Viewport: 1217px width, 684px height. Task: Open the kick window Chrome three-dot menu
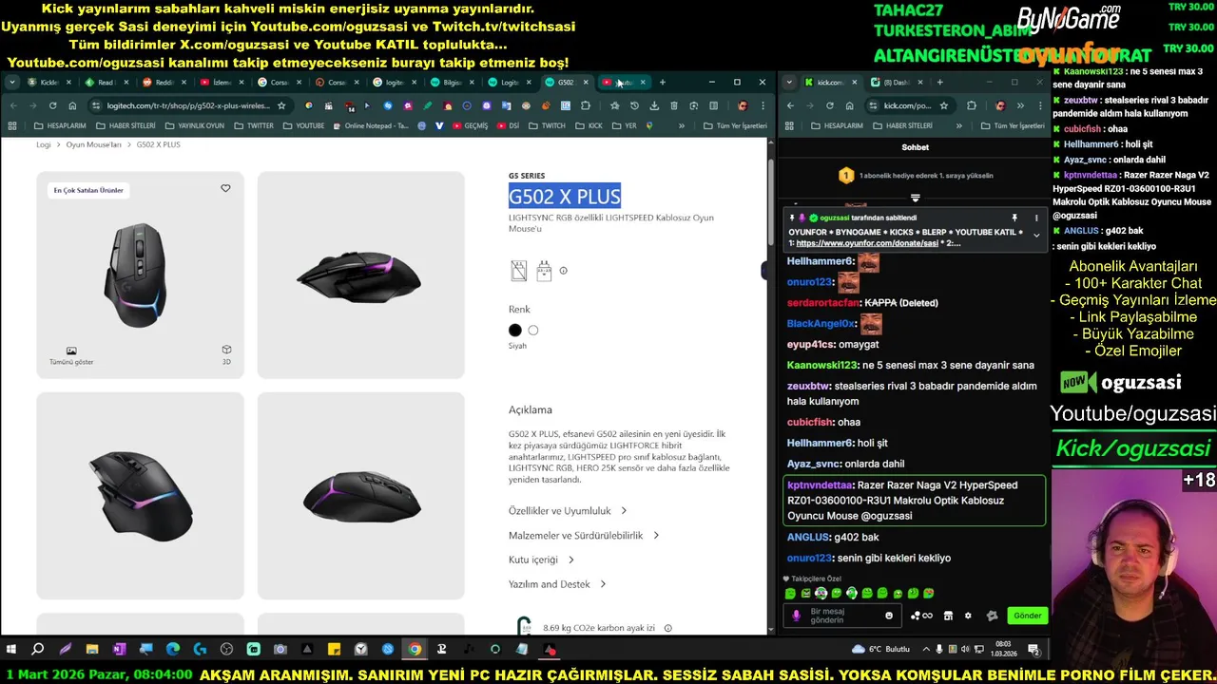click(1039, 105)
